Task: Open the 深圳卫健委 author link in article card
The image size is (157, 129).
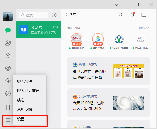Action: point(88,65)
